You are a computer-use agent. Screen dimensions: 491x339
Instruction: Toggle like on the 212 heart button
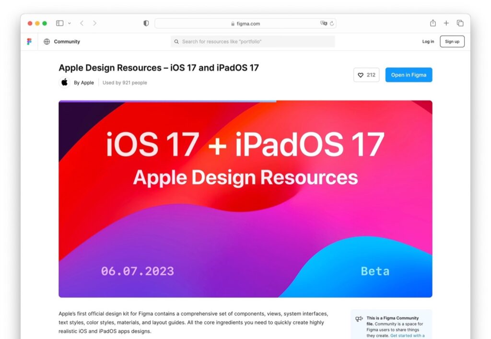pyautogui.click(x=366, y=75)
